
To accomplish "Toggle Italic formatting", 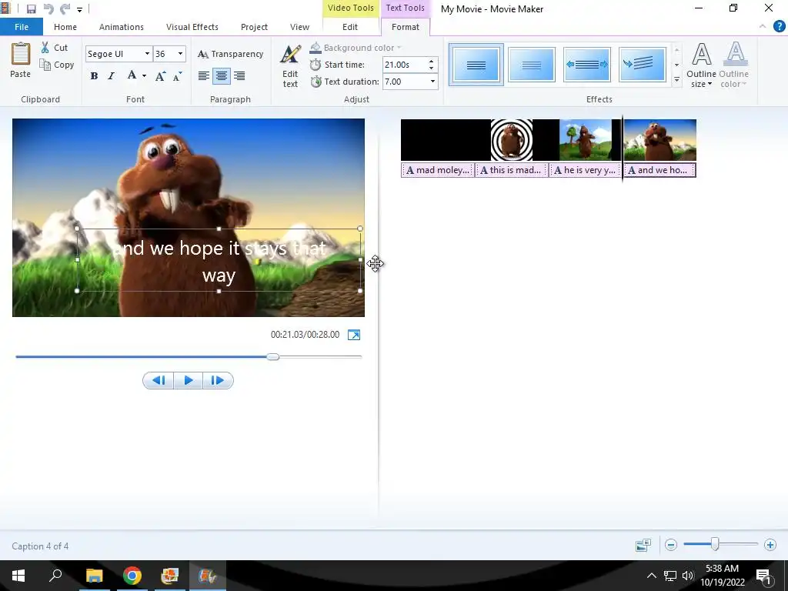I will click(111, 76).
